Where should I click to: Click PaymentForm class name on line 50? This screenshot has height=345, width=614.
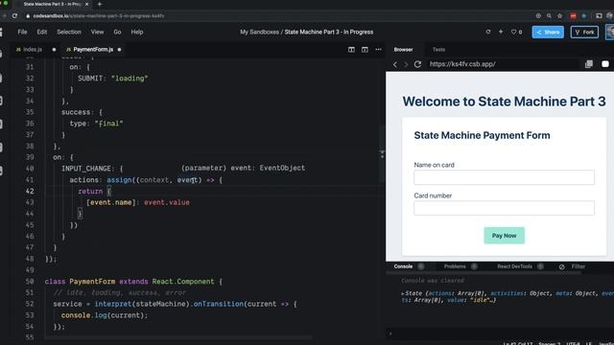point(92,281)
